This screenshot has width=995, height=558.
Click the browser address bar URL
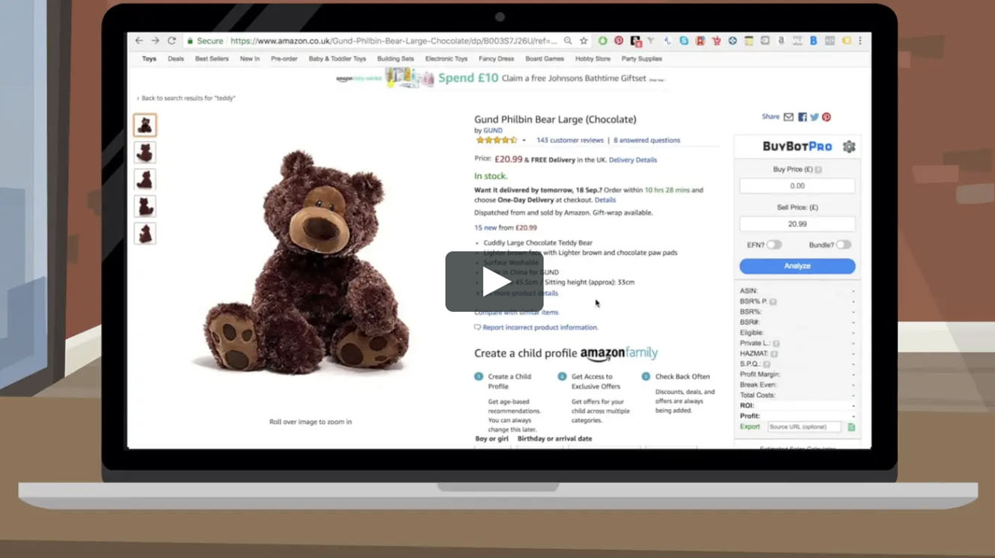click(393, 41)
